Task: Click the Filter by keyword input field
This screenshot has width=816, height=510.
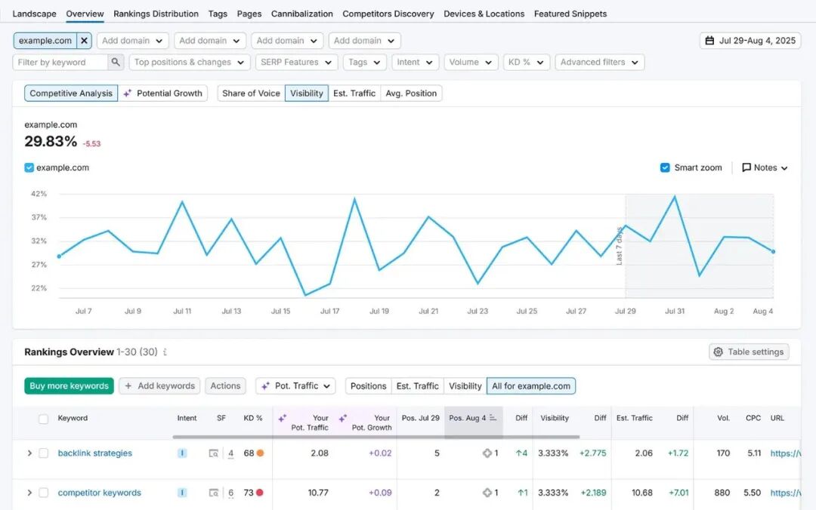Action: pyautogui.click(x=60, y=63)
